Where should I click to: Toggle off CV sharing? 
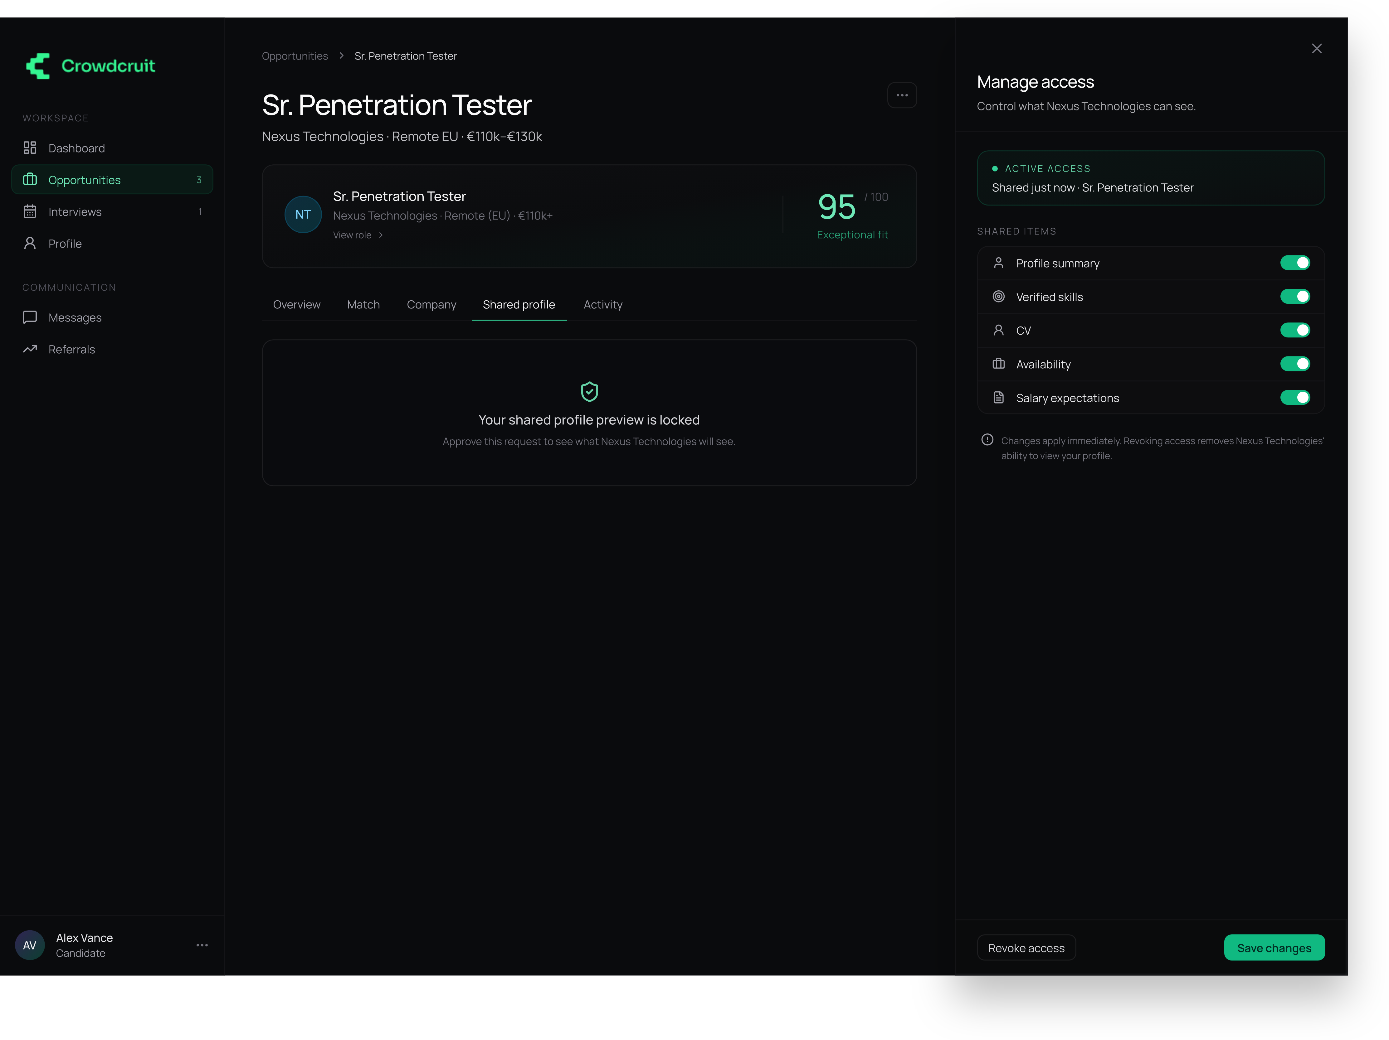tap(1295, 330)
